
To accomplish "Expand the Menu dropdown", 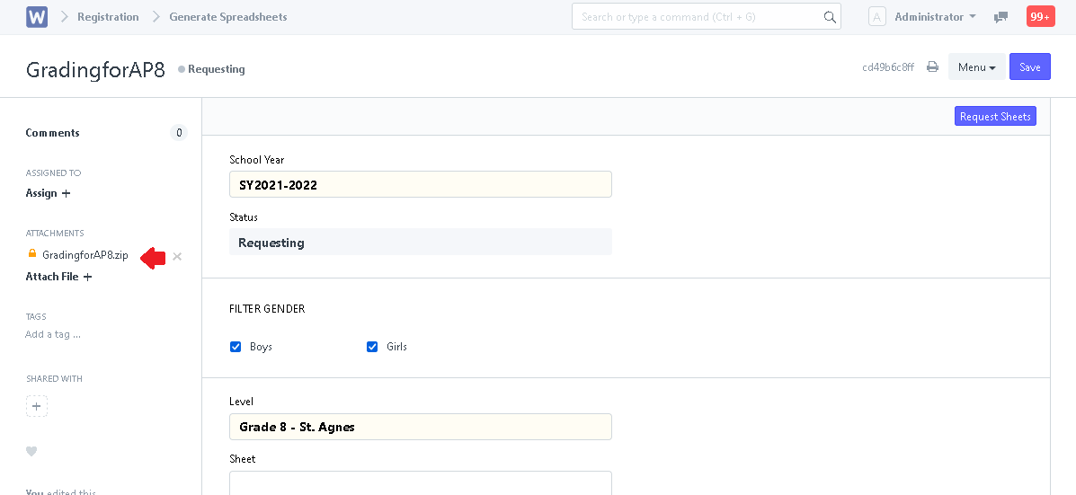I will [x=976, y=66].
